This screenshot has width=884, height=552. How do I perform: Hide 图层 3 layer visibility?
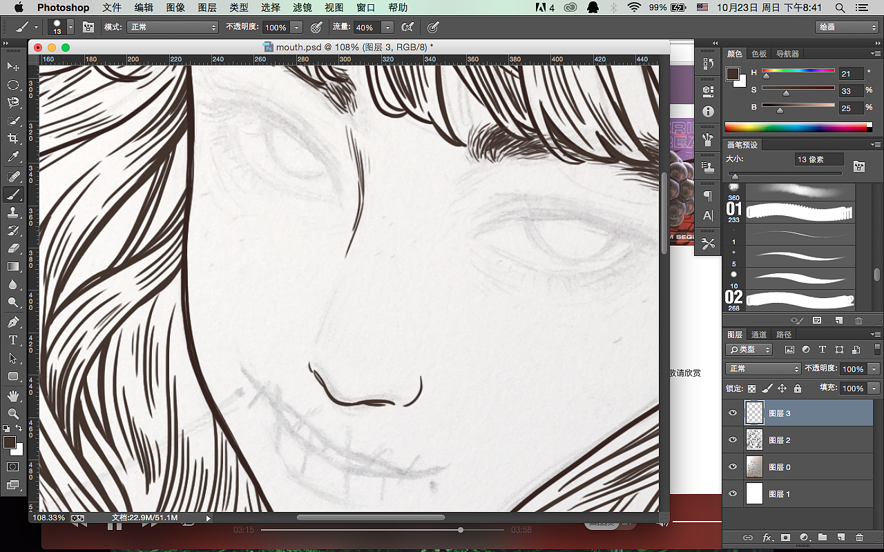pyautogui.click(x=733, y=413)
